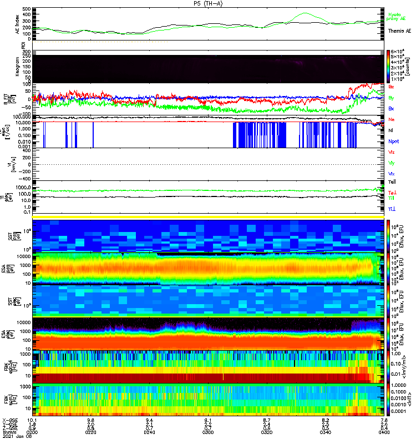Click the X-GSE value 9.8
This screenshot has height=444, width=416.
90,420
